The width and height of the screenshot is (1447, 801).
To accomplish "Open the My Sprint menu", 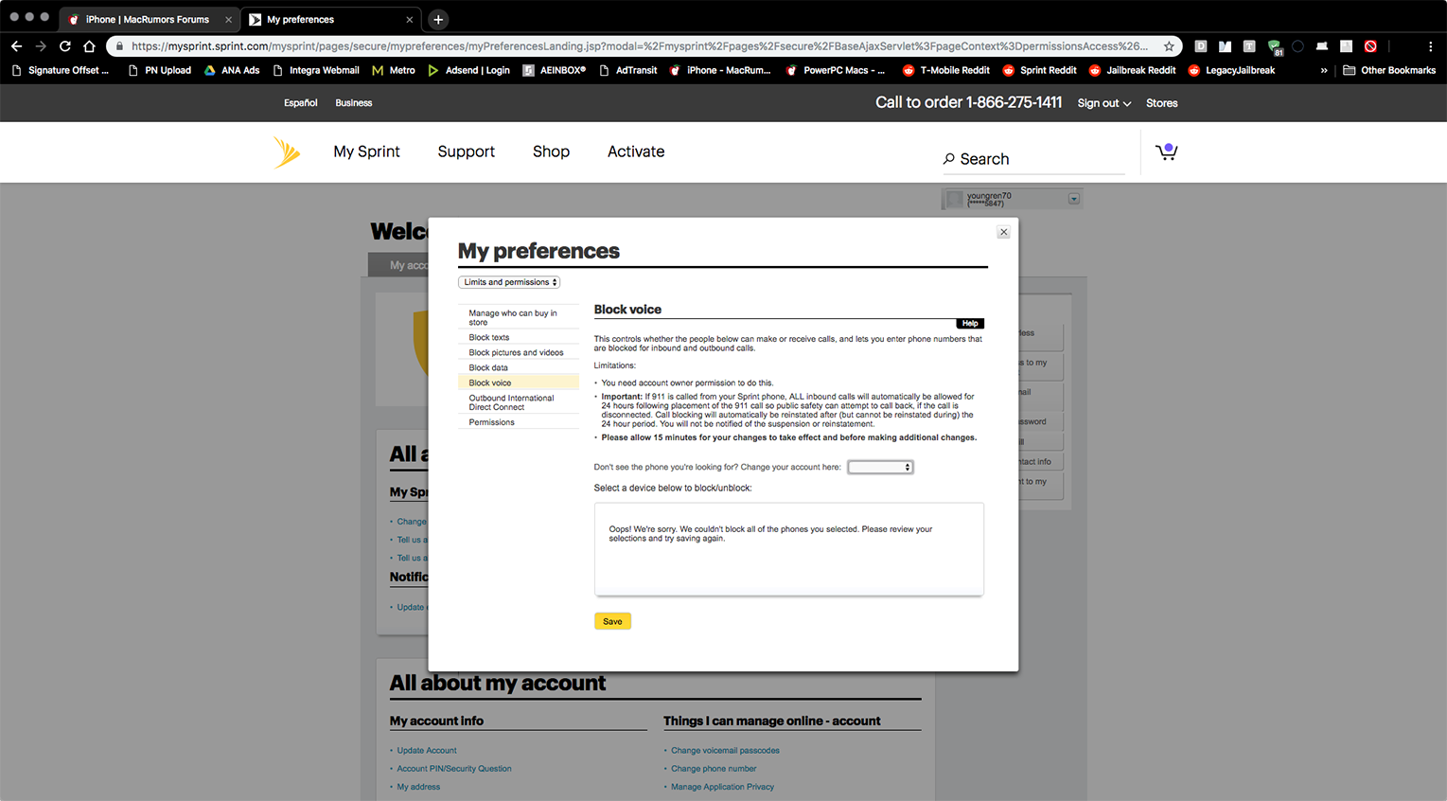I will [366, 151].
